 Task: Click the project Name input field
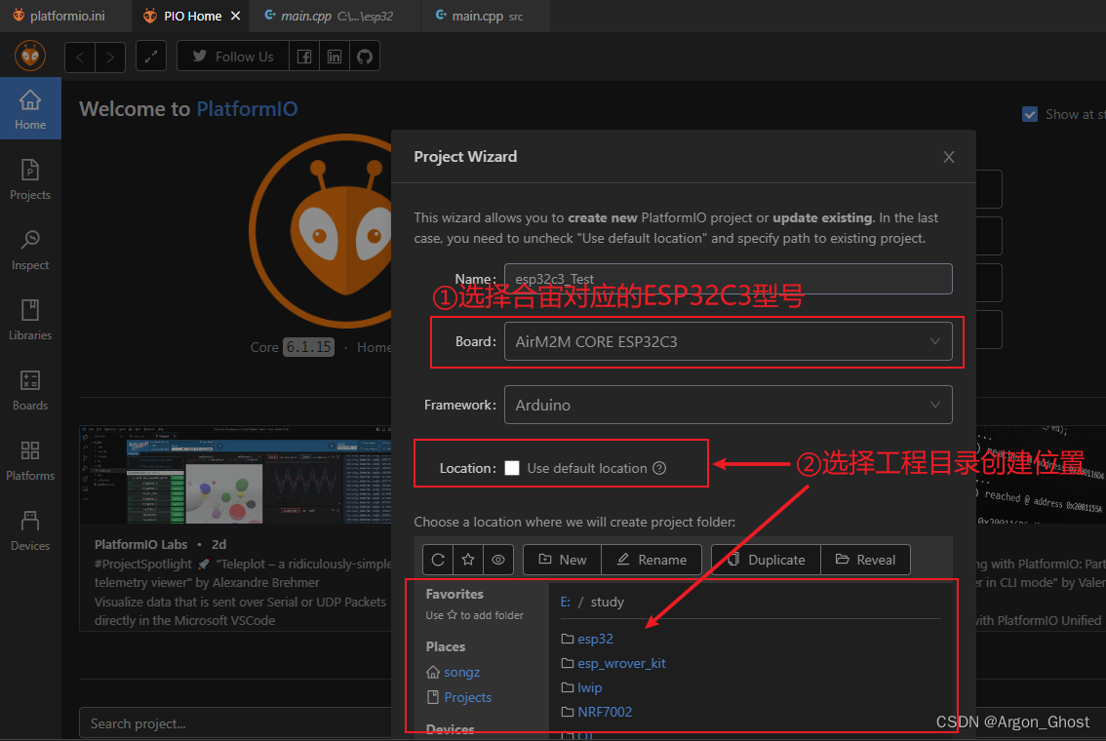[x=728, y=279]
